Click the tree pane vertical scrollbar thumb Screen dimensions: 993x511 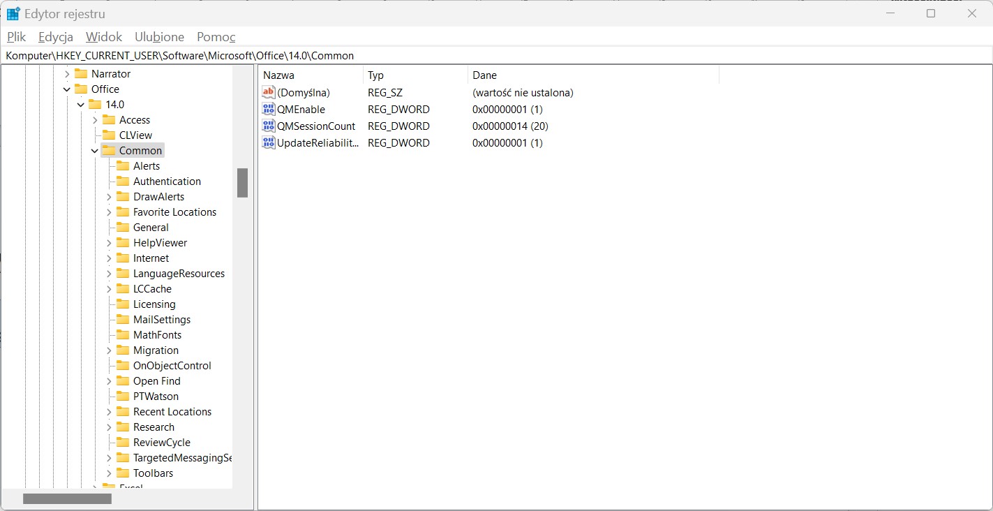tap(242, 183)
